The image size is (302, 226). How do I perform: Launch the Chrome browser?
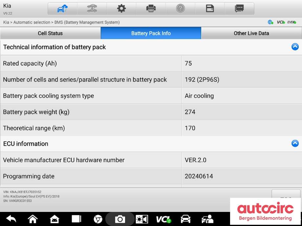pos(98,219)
